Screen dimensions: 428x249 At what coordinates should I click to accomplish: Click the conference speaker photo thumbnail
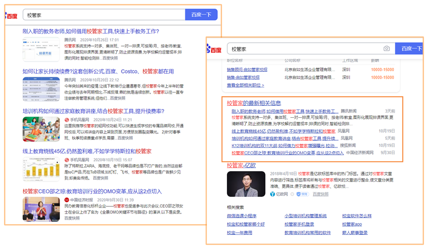[x=41, y=209]
